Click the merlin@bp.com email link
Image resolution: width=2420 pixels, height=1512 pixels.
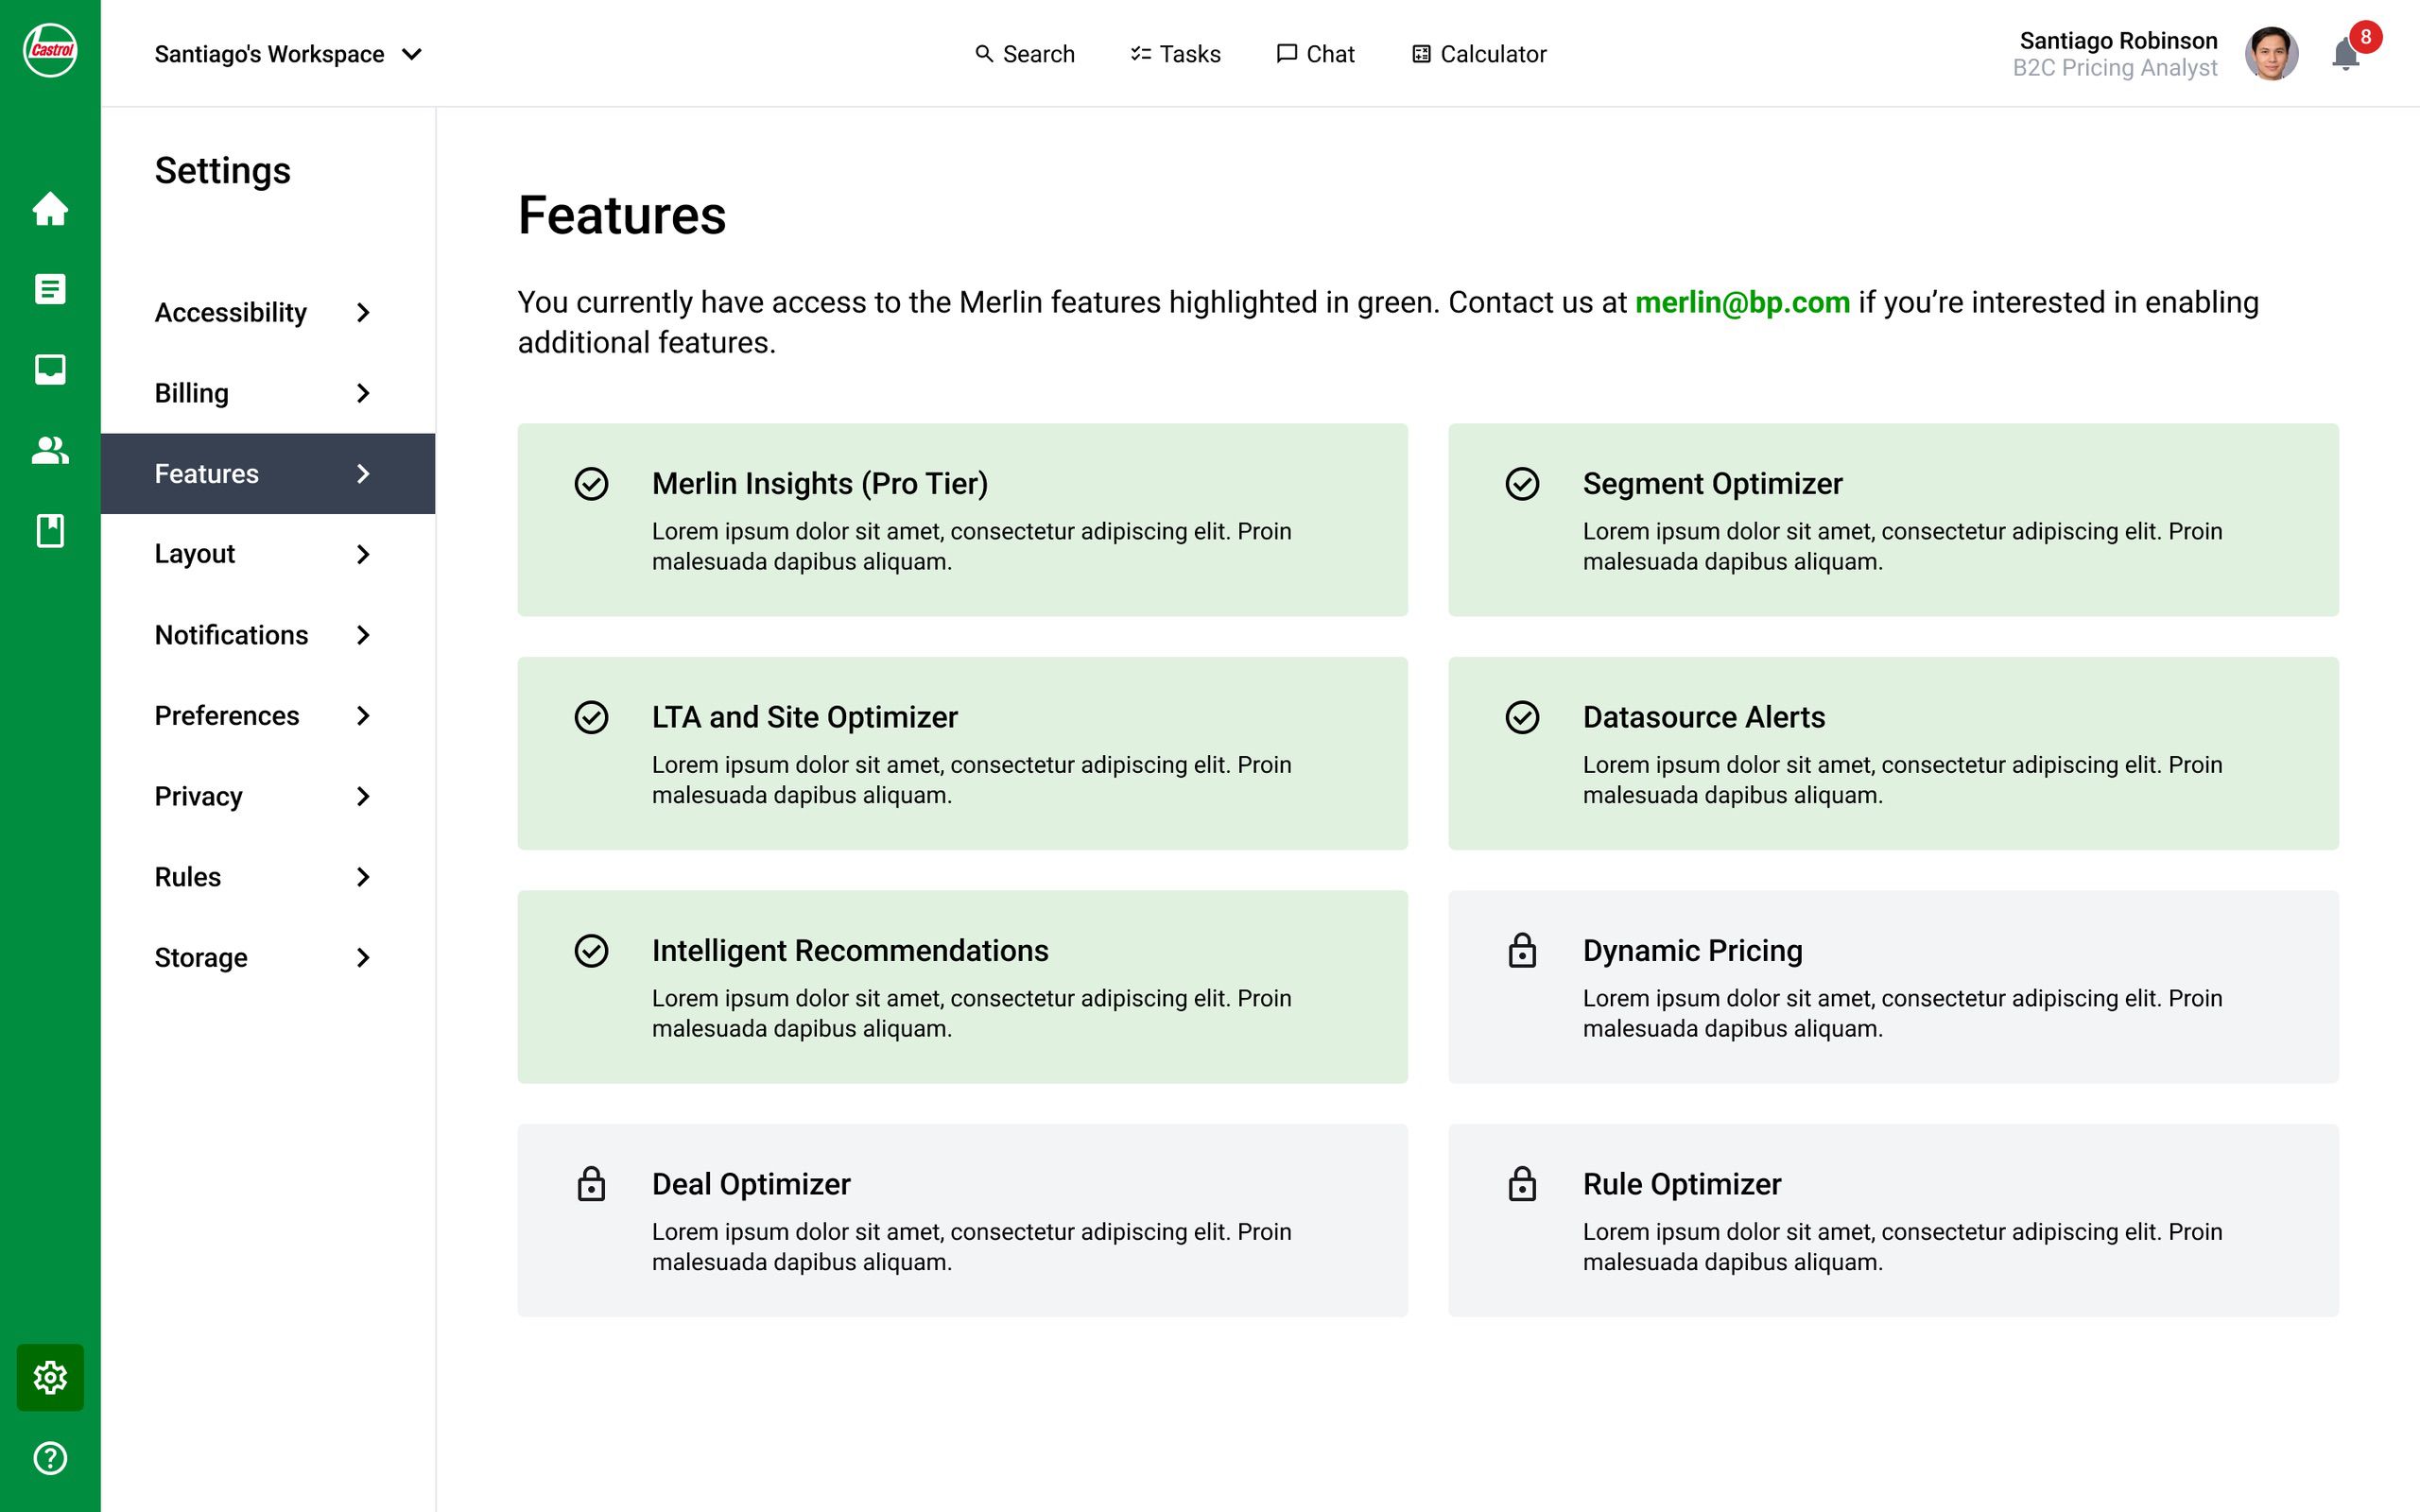1742,302
